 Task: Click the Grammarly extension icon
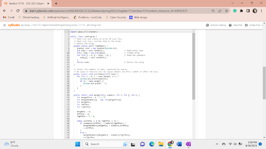pyautogui.click(x=235, y=11)
